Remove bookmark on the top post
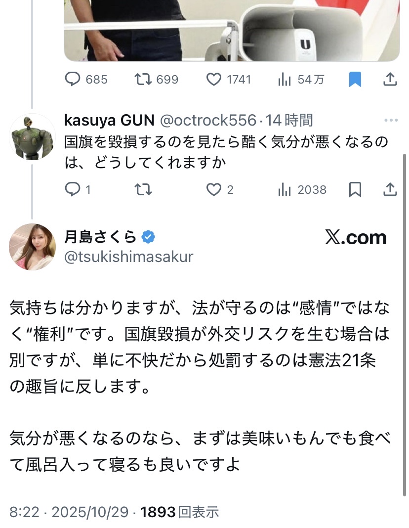Screen dimensions: 409x528 [355, 79]
